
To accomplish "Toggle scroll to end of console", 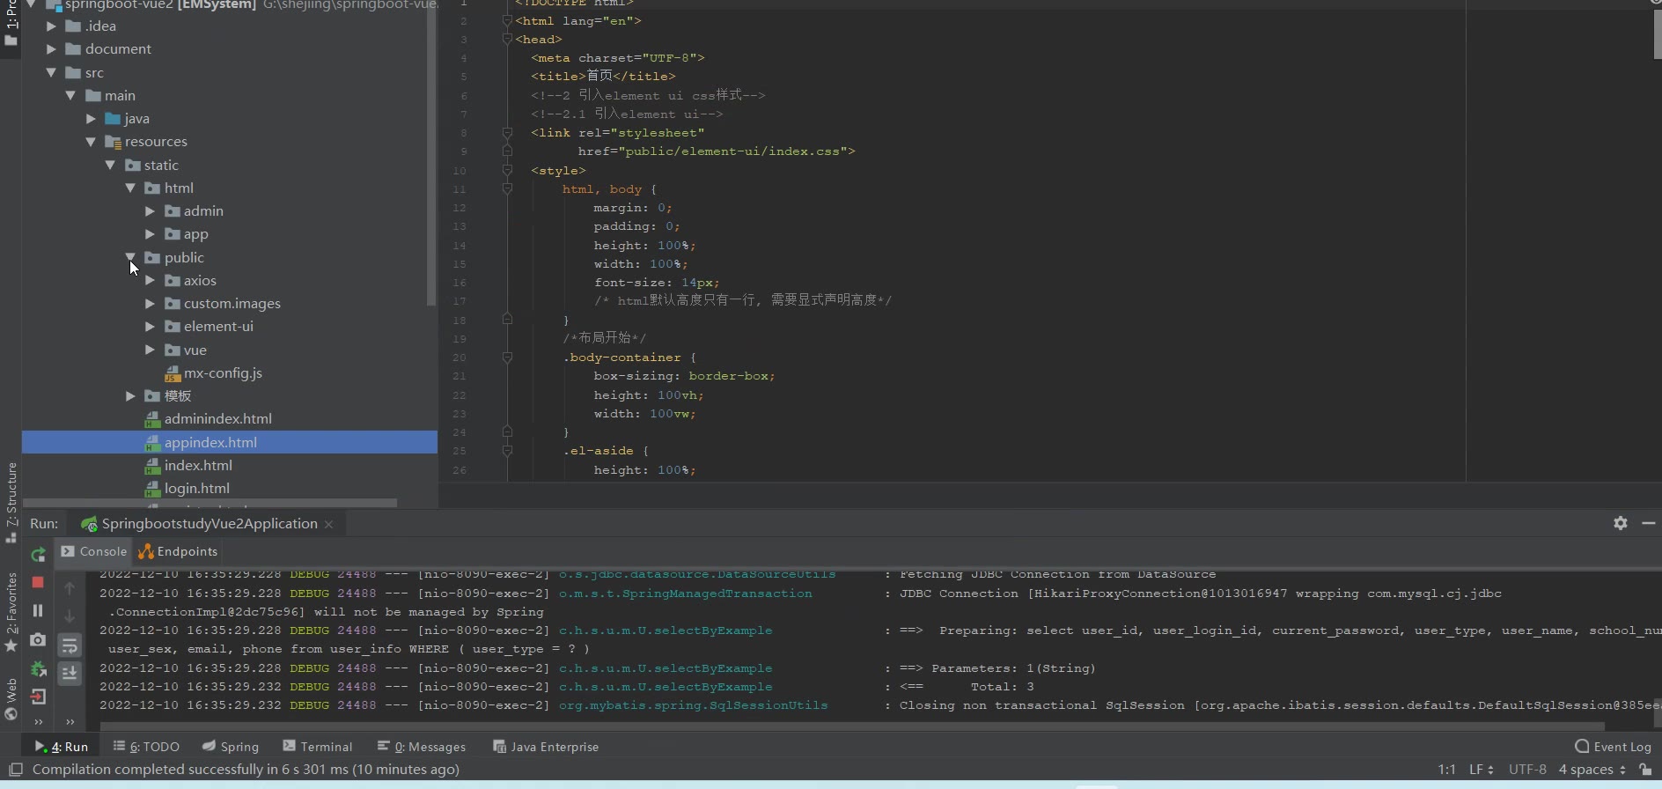I will pos(70,673).
